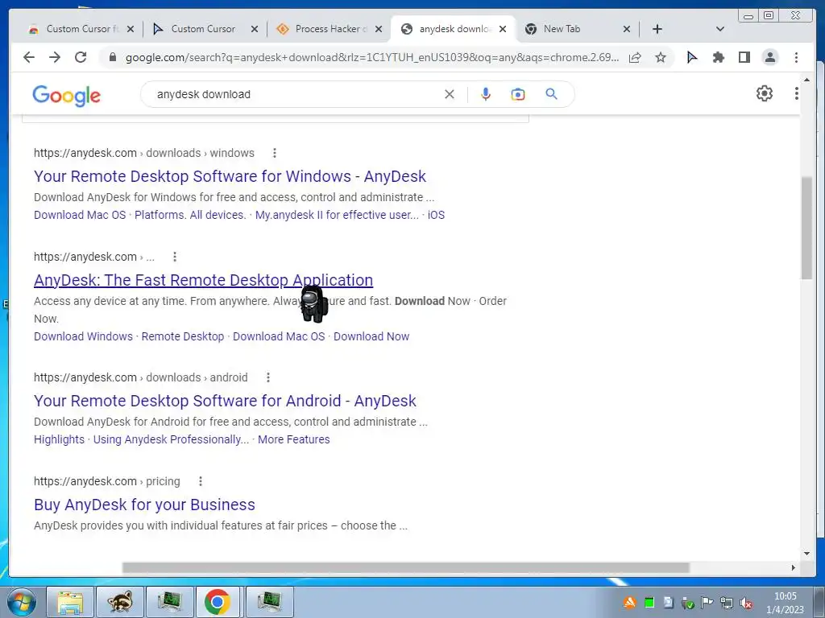
Task: Open AnyDesk: The Fast Remote Desktop Application
Action: click(x=204, y=280)
